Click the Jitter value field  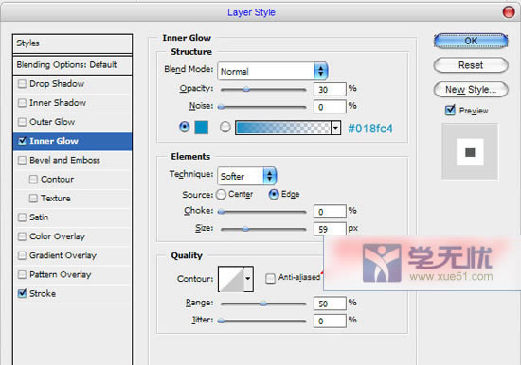pyautogui.click(x=330, y=321)
